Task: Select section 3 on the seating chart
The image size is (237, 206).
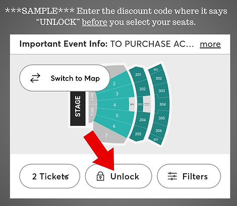Action: click(x=117, y=94)
